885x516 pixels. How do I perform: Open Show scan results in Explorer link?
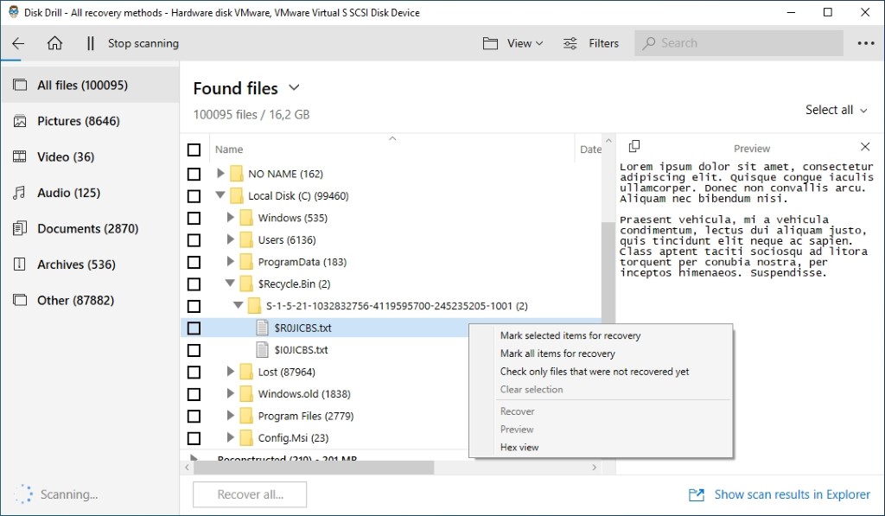(792, 494)
